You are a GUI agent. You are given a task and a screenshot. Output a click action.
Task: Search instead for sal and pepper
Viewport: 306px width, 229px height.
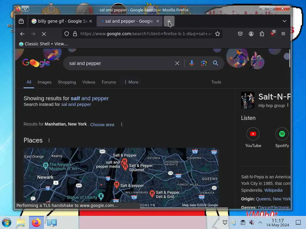[x=76, y=104]
